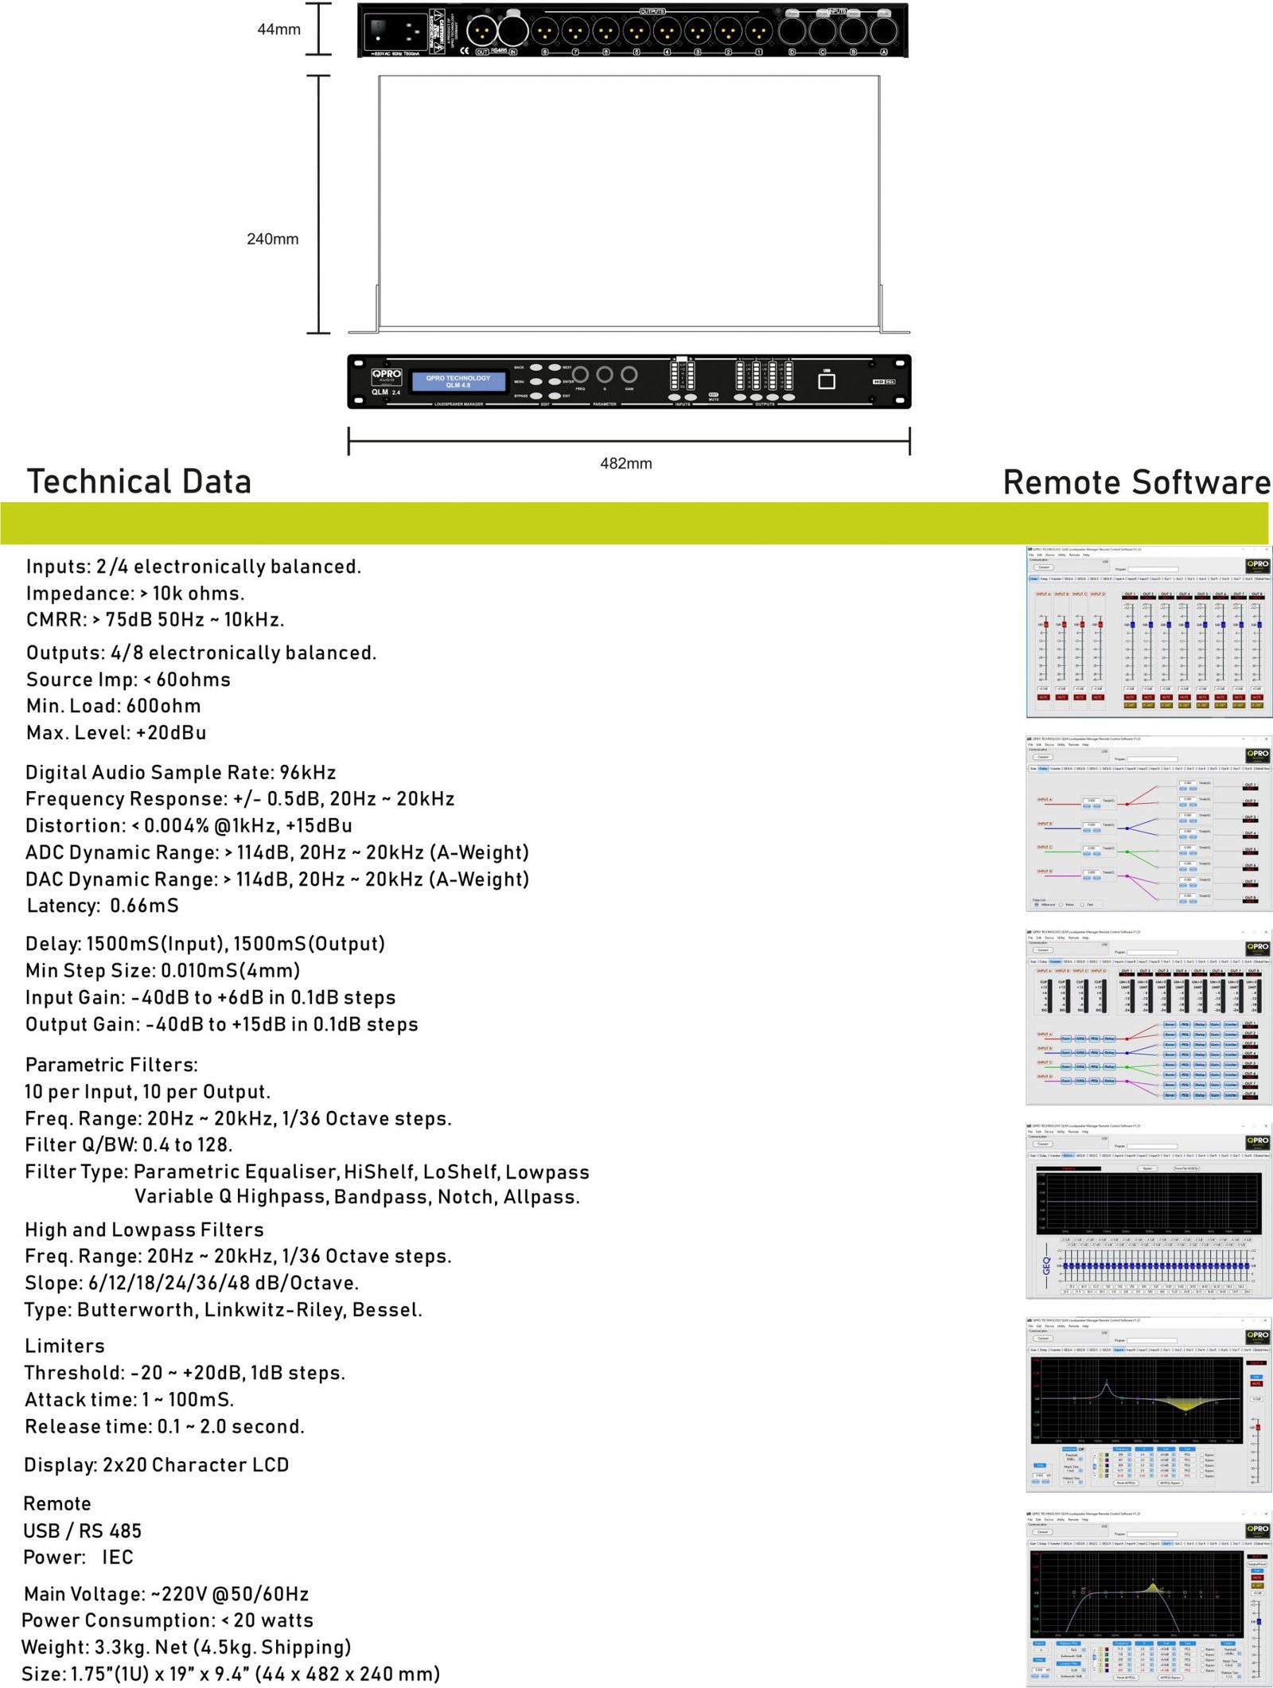This screenshot has height=1688, width=1273.
Task: Click the XLR output 8 connector on the rear panel
Action: [544, 32]
